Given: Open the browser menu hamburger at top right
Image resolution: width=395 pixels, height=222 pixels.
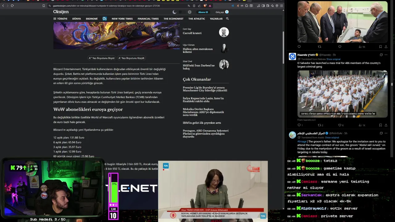Looking at the screenshot, I should (281, 6).
